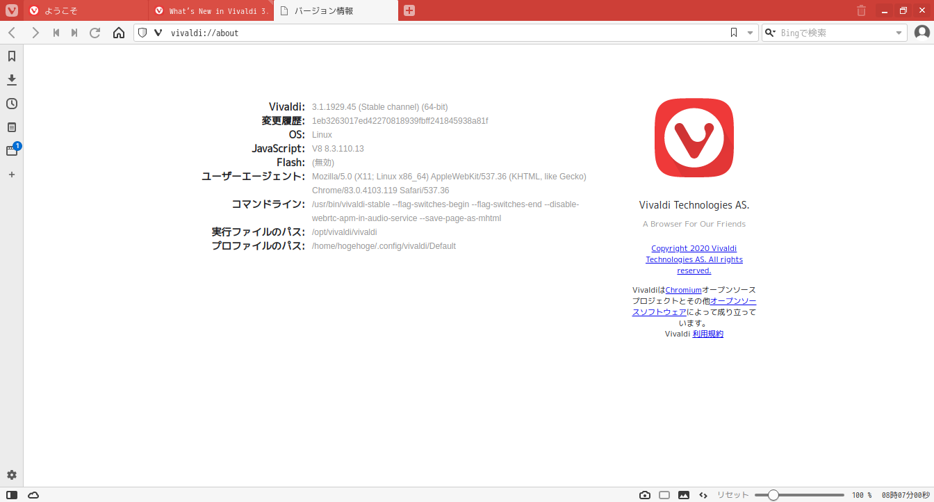This screenshot has width=934, height=502.
Task: Adjust the page zoom slider
Action: (799, 495)
